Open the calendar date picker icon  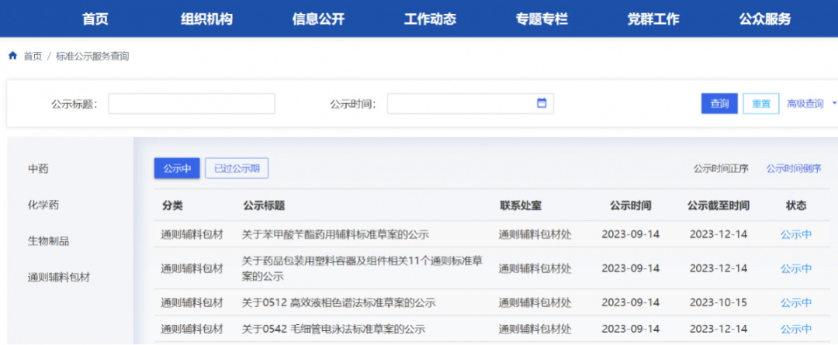tap(542, 103)
